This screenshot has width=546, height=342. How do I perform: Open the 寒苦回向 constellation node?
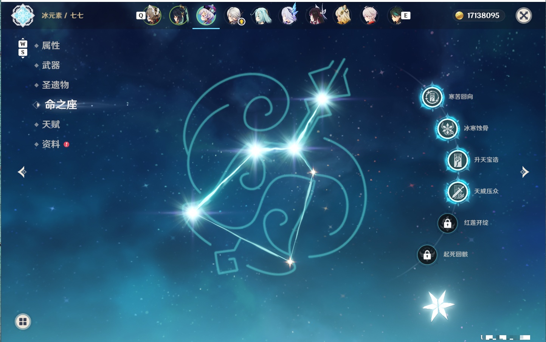point(432,97)
